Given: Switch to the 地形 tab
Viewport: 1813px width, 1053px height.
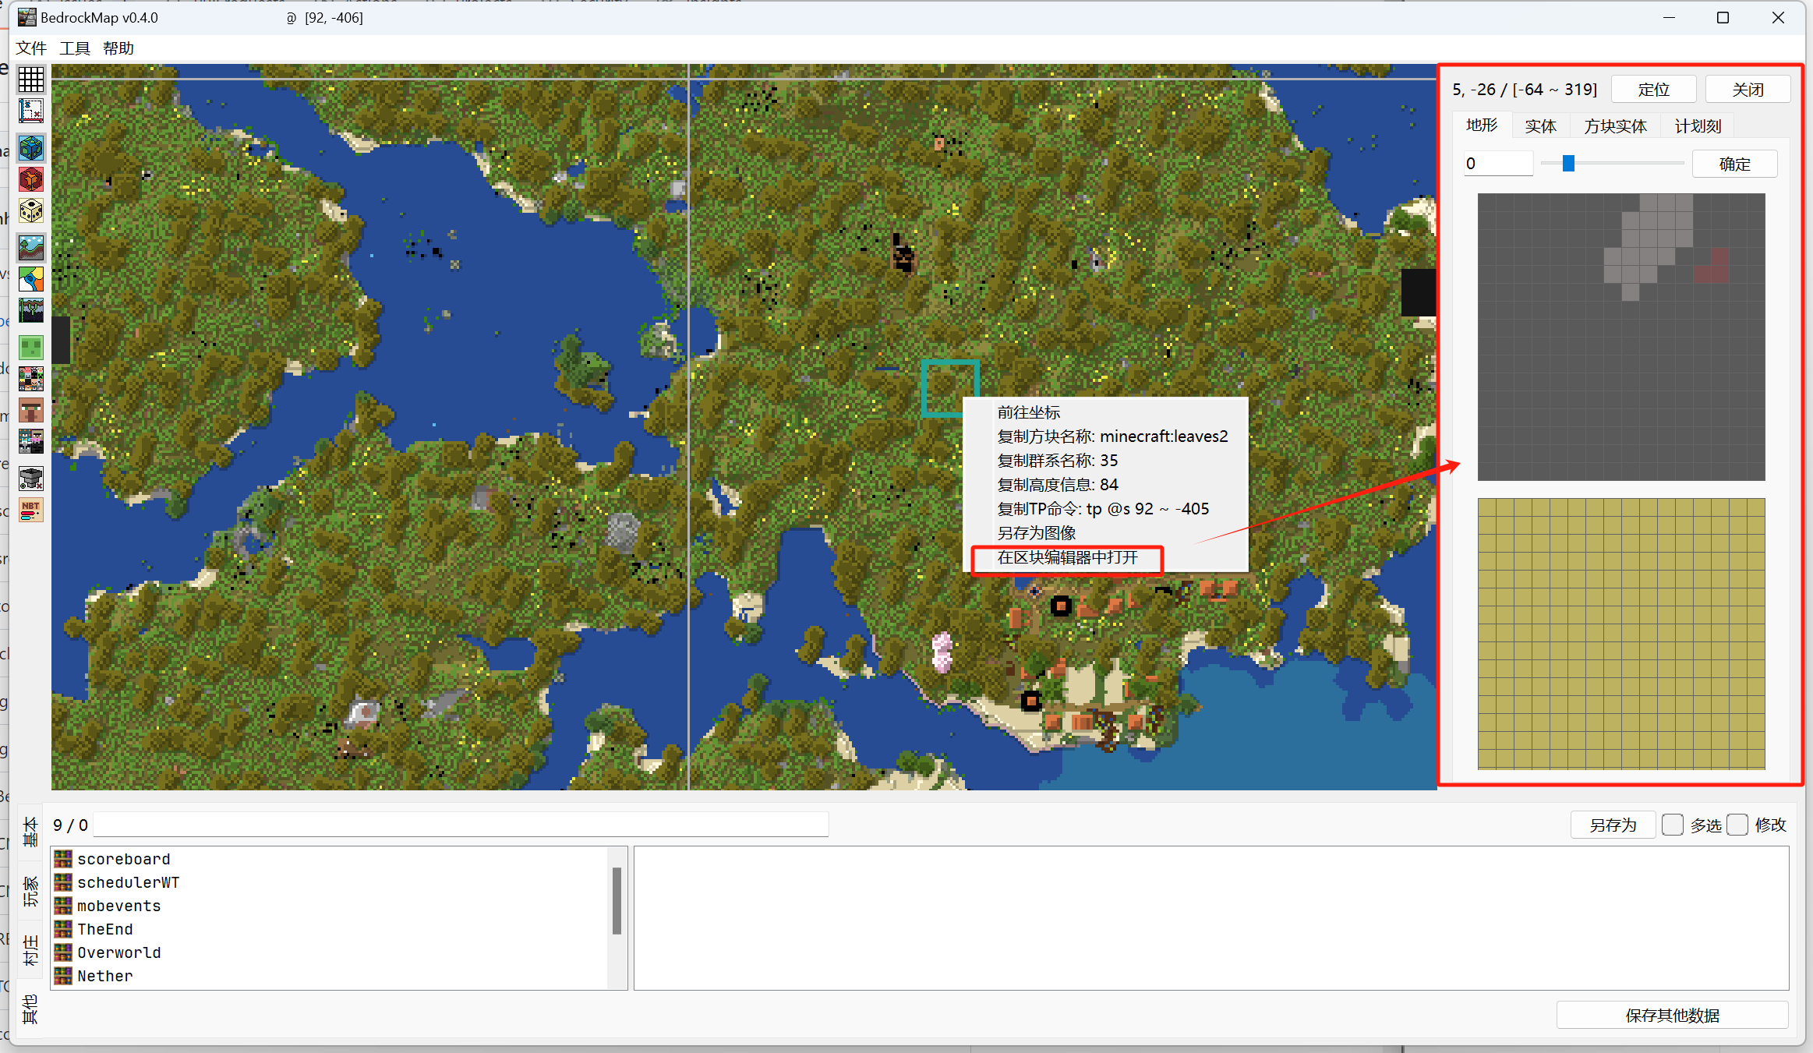Looking at the screenshot, I should pyautogui.click(x=1482, y=125).
